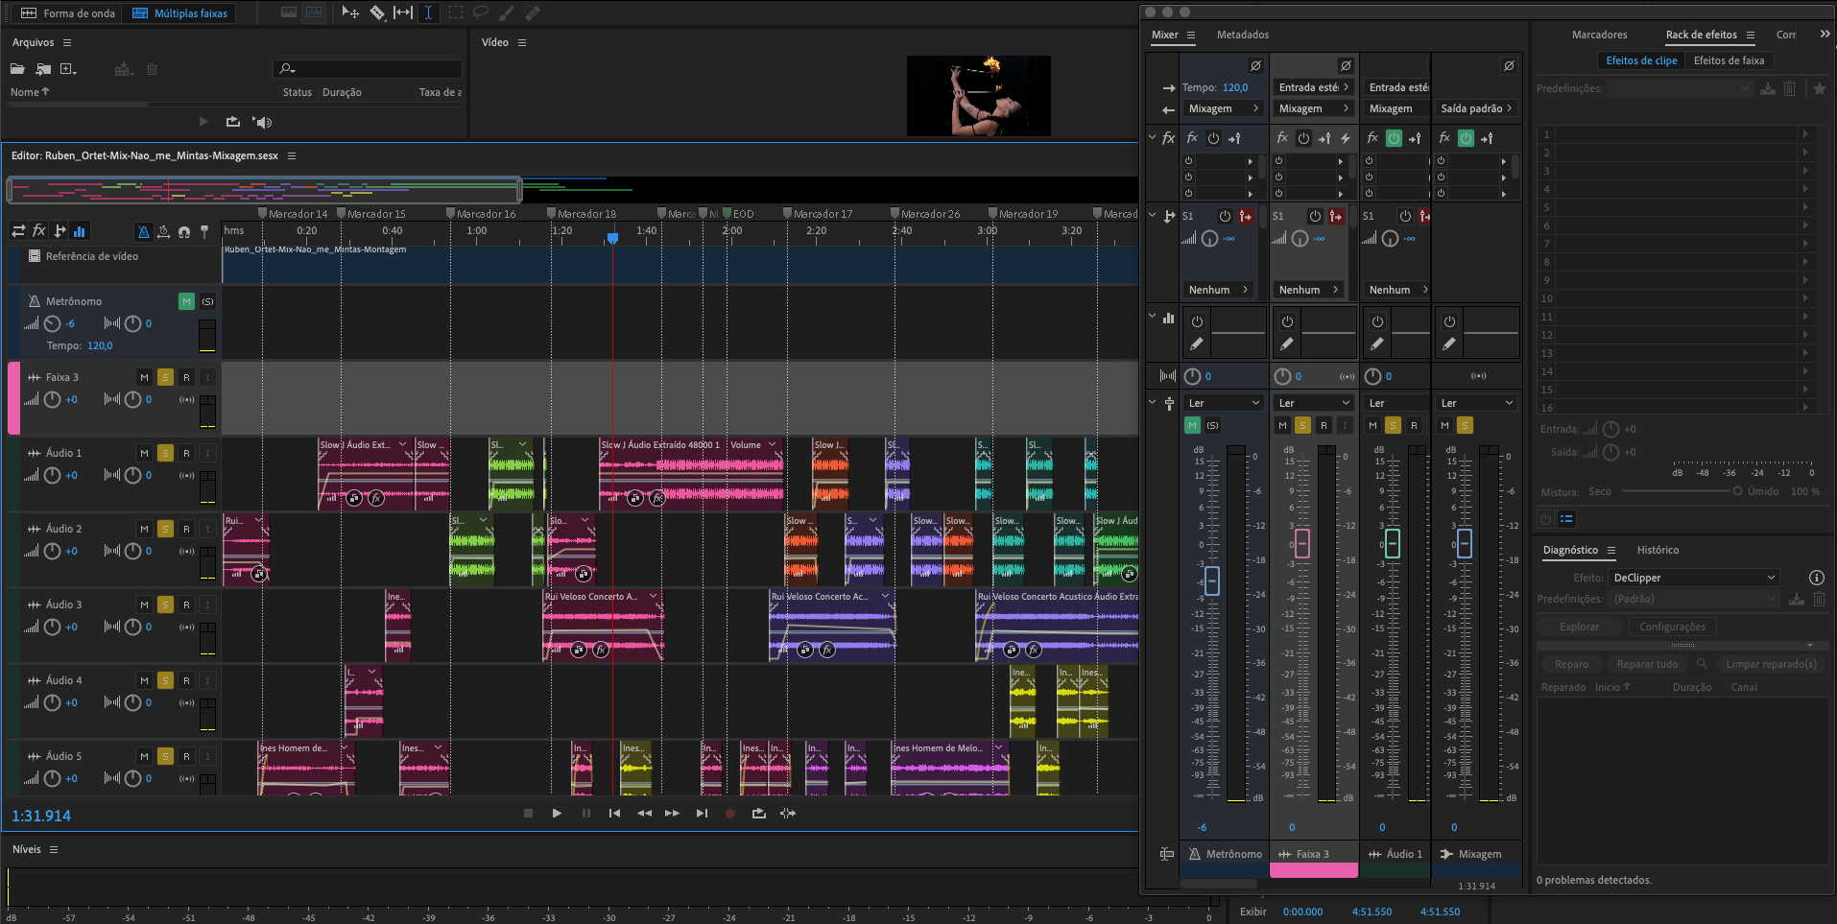This screenshot has height=924, width=1837.
Task: Open the DeClipper effect dropdown
Action: (1694, 578)
